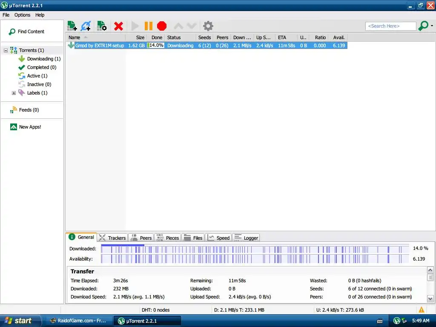The width and height of the screenshot is (436, 327).
Task: Click Add Torrent from URL icon
Action: [x=86, y=26]
